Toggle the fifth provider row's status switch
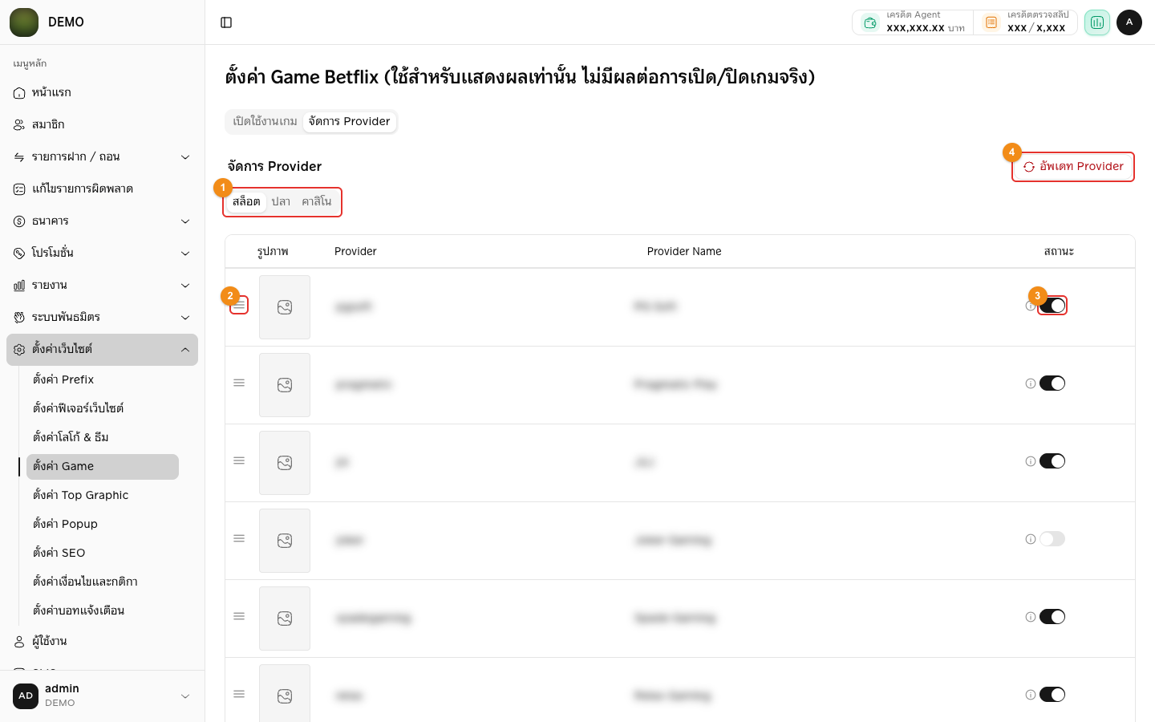Viewport: 1155px width, 722px height. point(1052,617)
